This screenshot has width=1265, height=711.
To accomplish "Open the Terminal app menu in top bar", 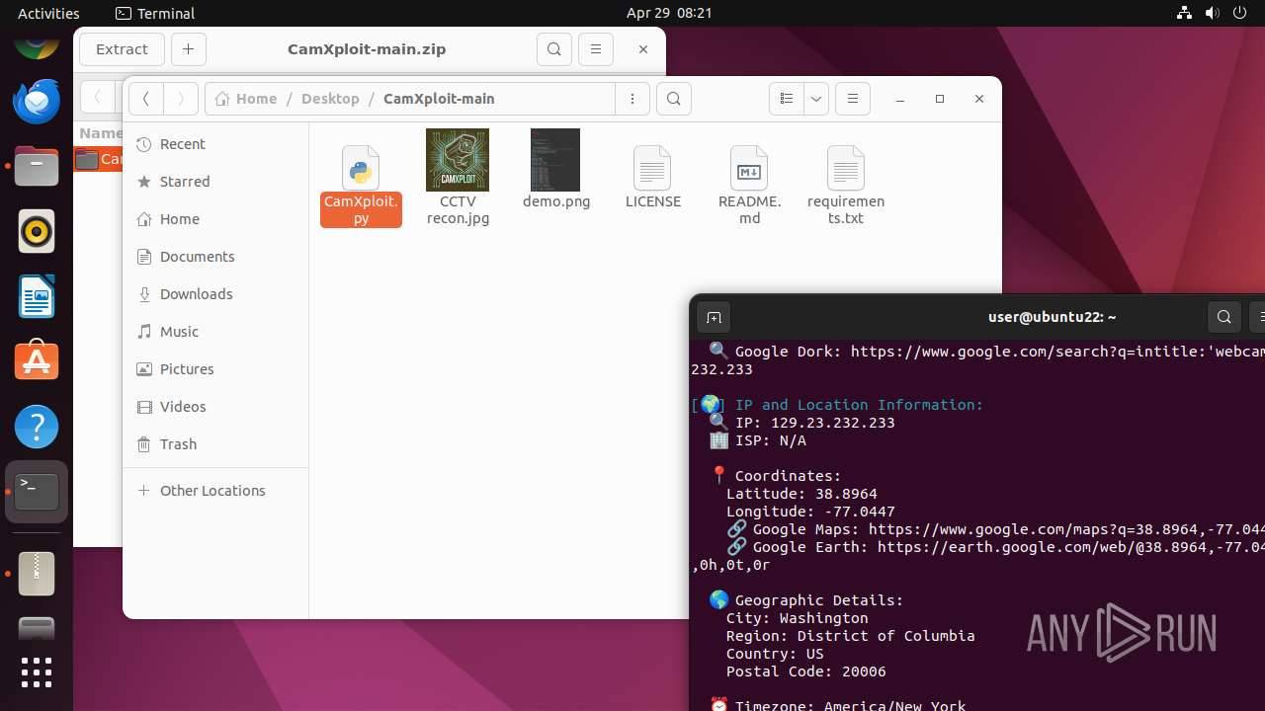I will point(155,13).
